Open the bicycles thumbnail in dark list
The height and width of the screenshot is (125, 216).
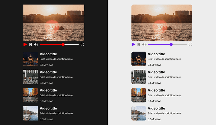click(31, 77)
